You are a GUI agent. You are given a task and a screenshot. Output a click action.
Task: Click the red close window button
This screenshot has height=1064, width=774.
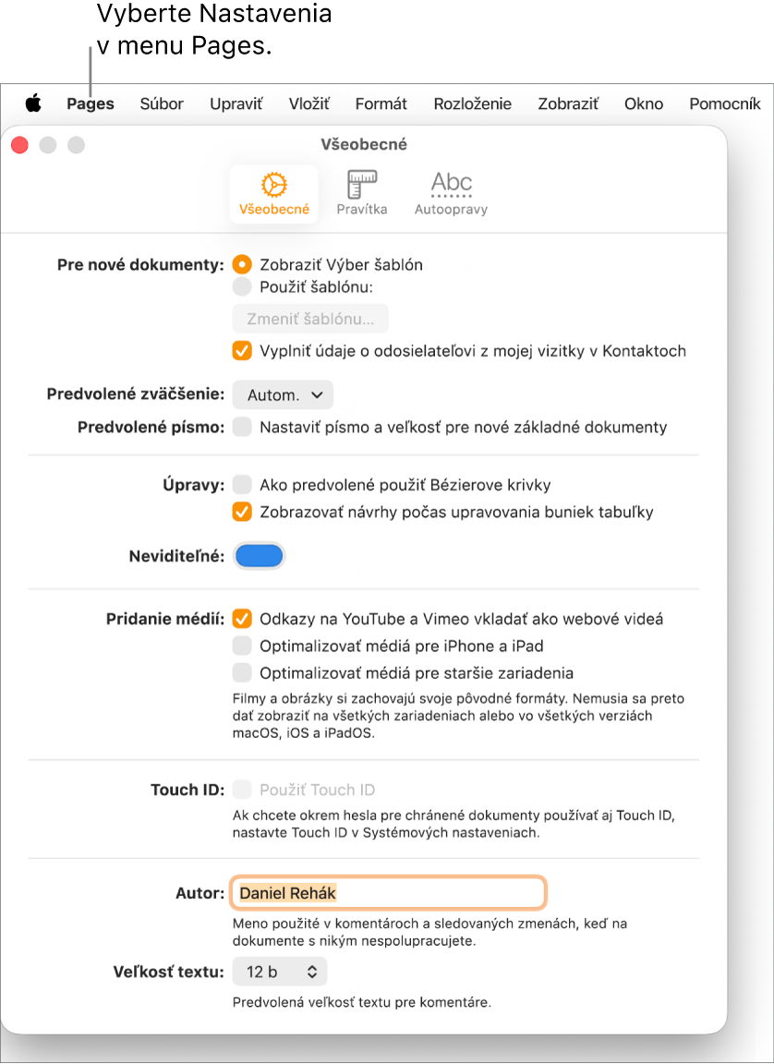point(19,144)
